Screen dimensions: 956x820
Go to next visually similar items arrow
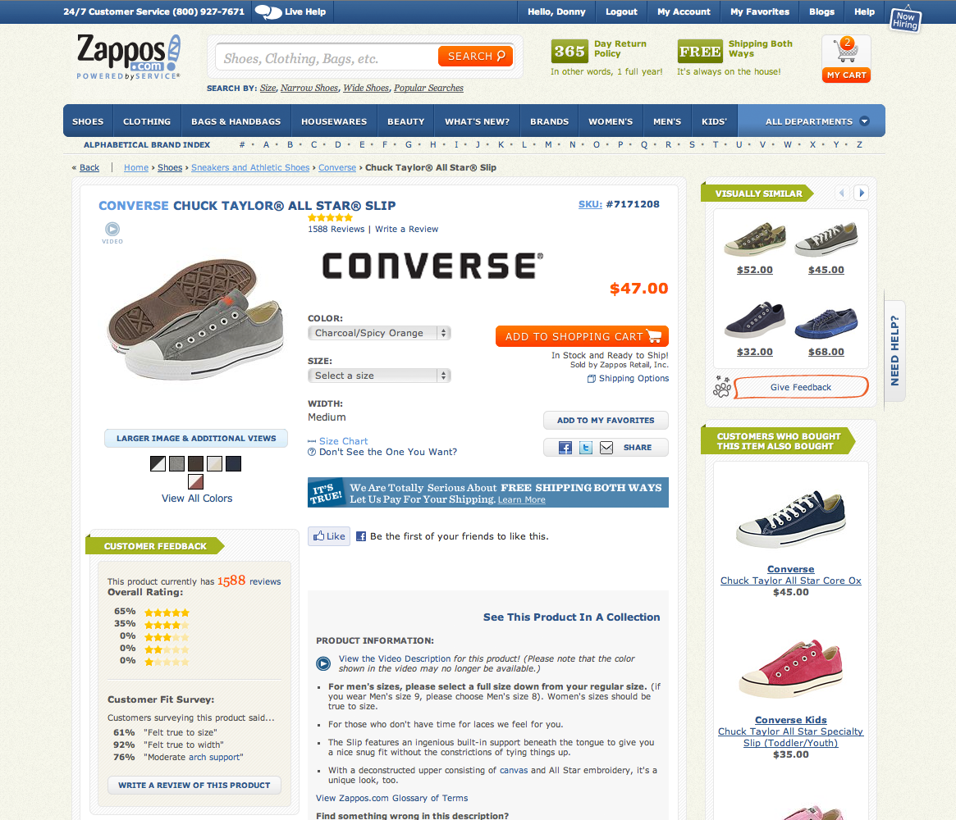pyautogui.click(x=861, y=194)
